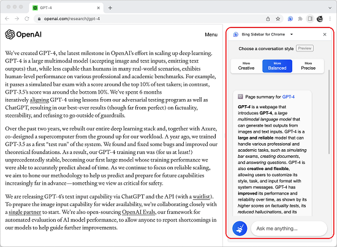
Task: Close the Bing Sidebar panel
Action: (325, 34)
